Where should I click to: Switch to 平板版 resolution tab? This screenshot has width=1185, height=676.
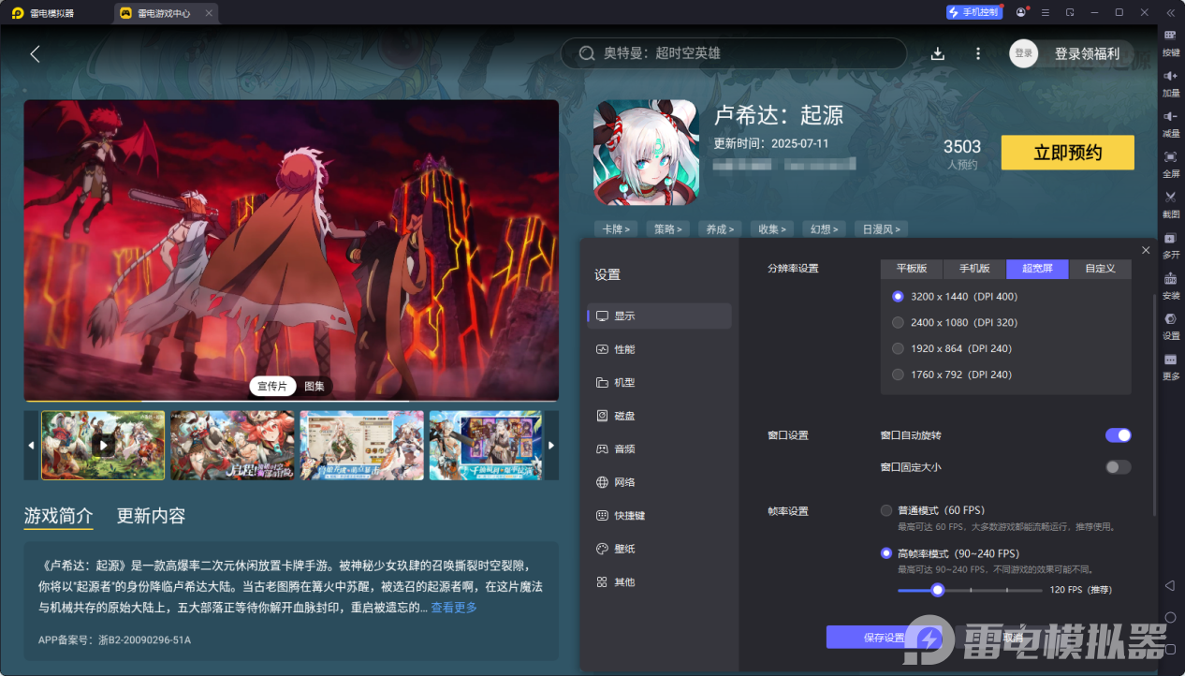912,269
